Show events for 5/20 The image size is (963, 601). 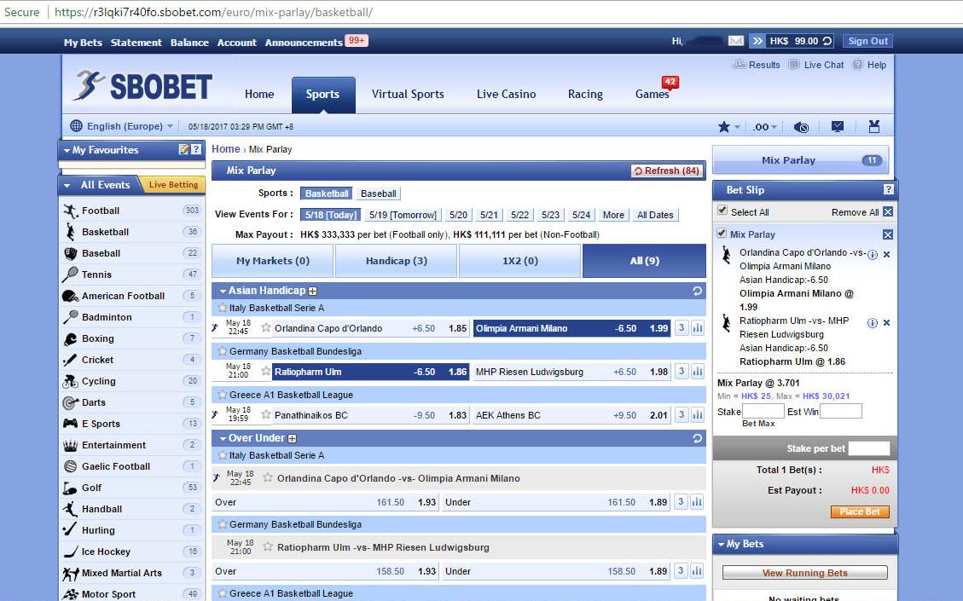click(x=458, y=215)
